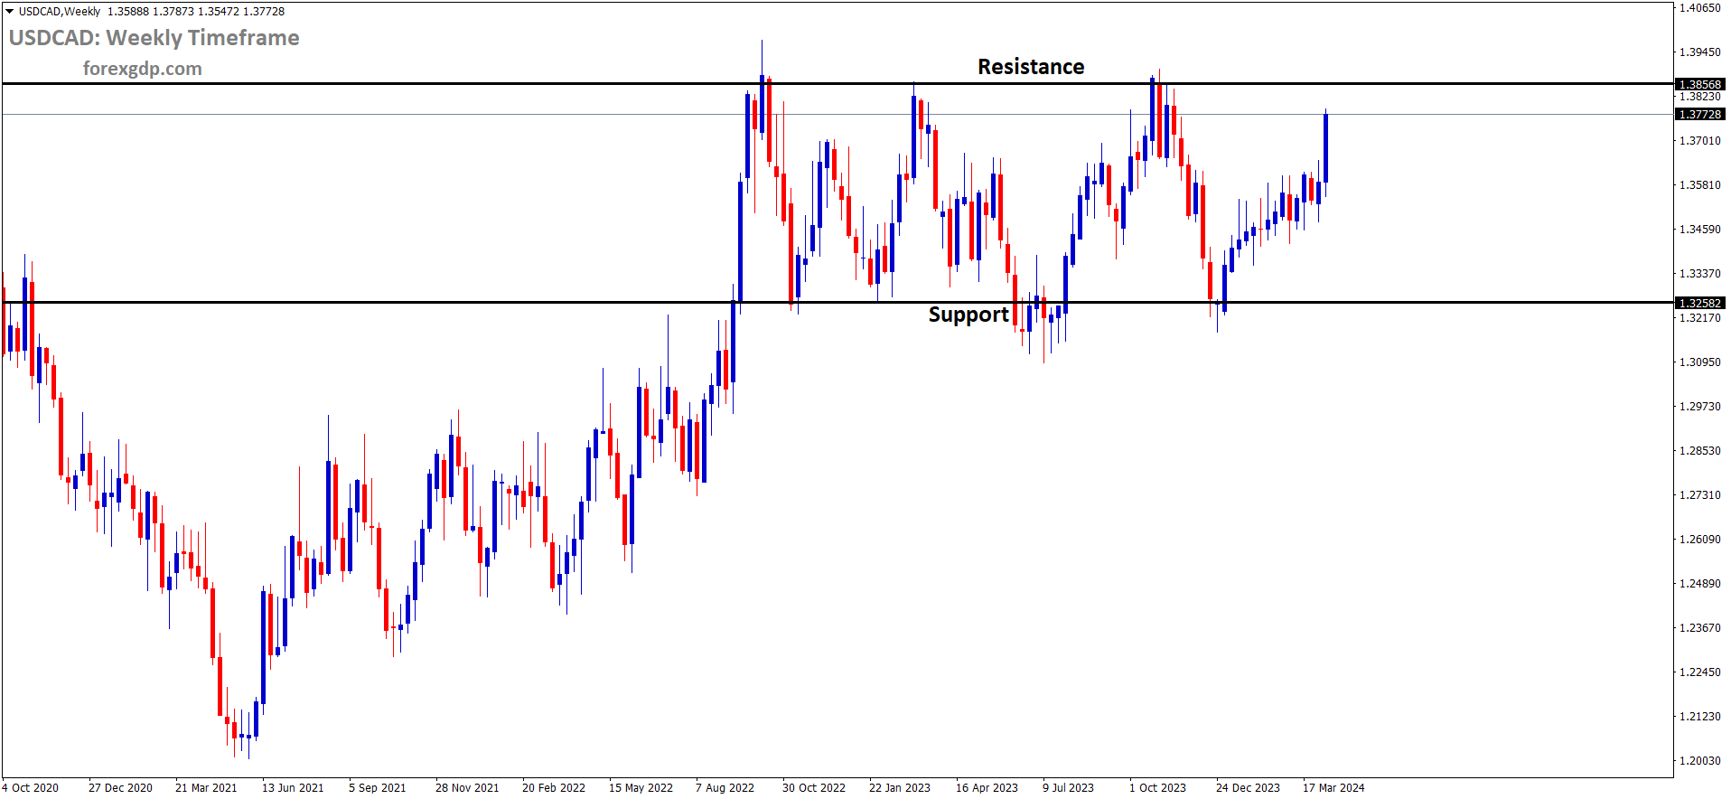This screenshot has width=1731, height=799.
Task: Click the 1.26090 price axis value
Action: pyautogui.click(x=1700, y=539)
